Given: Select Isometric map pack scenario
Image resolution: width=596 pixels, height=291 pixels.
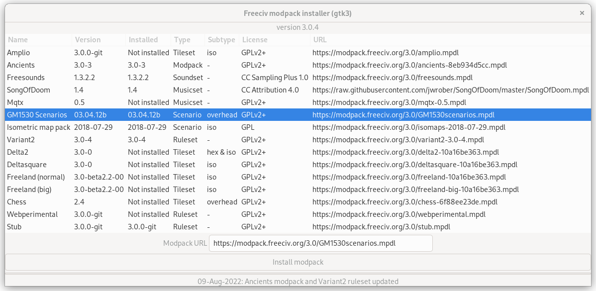Looking at the screenshot, I should coord(38,127).
